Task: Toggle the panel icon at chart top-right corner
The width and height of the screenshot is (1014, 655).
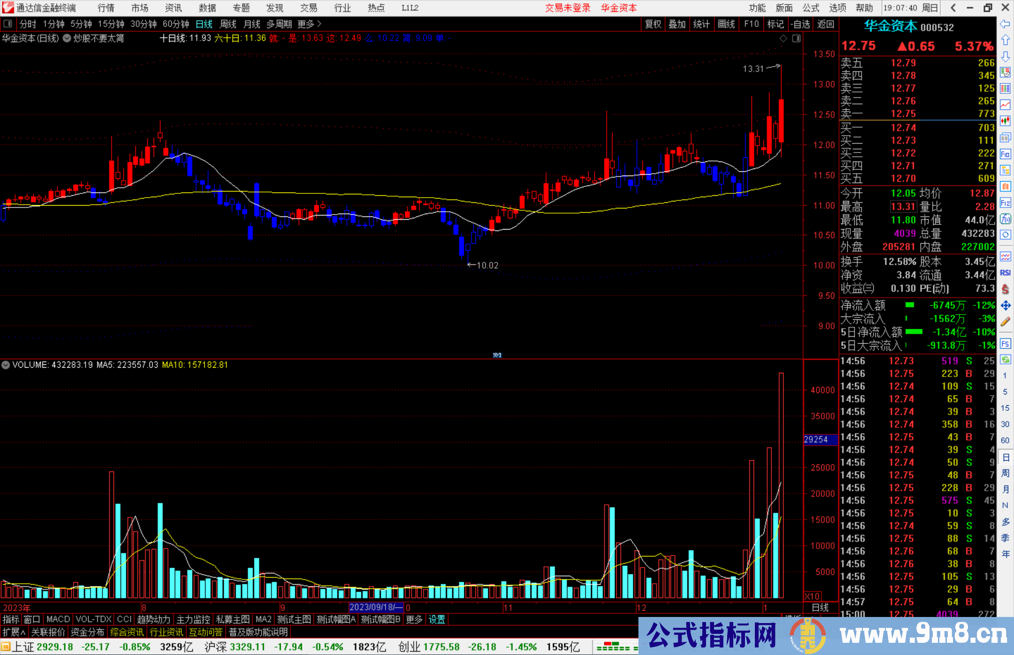Action: pyautogui.click(x=796, y=39)
